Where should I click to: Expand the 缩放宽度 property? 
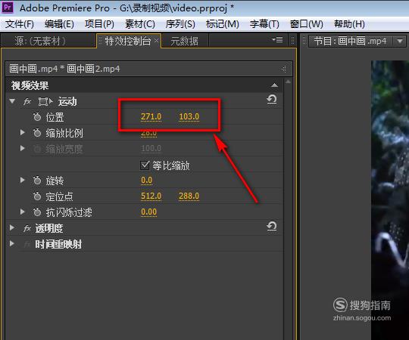pos(23,148)
